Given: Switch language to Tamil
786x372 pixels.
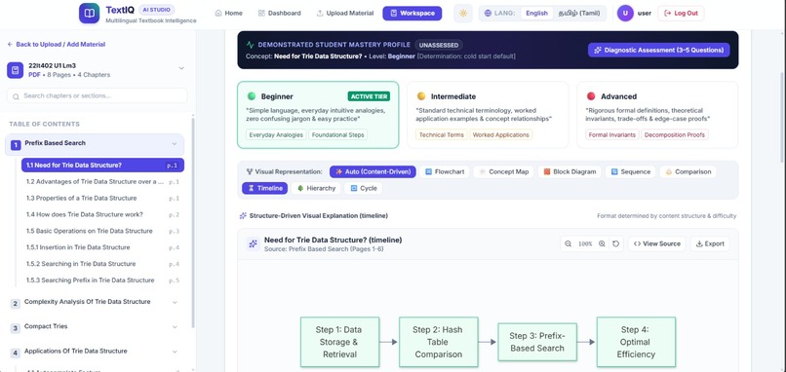Looking at the screenshot, I should pyautogui.click(x=579, y=14).
